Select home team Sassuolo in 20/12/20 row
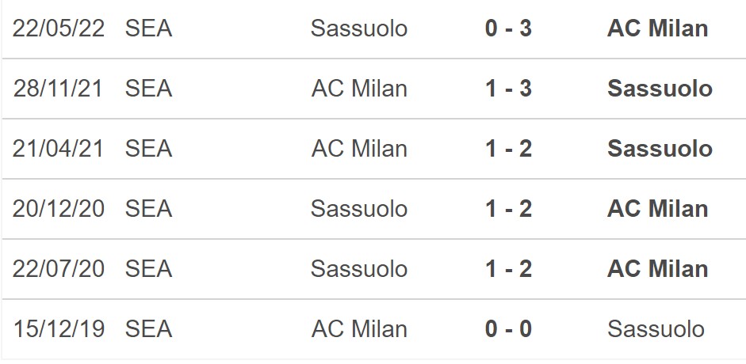Screen dimensions: 746x364 click(359, 209)
